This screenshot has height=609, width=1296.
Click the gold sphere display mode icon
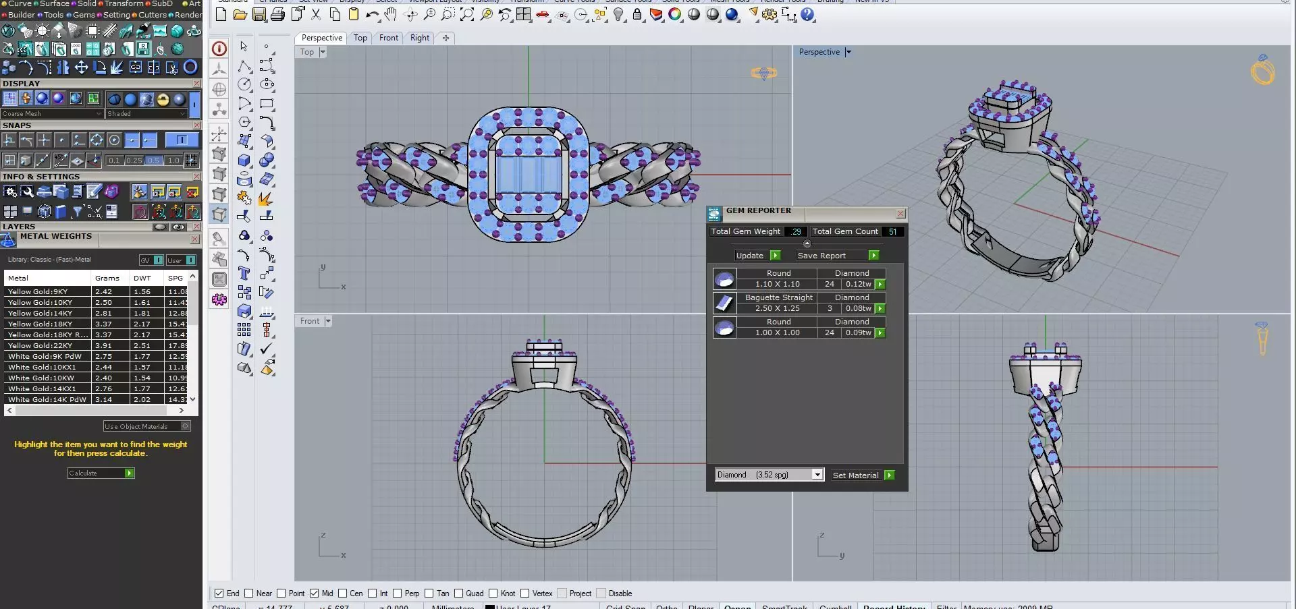[163, 99]
